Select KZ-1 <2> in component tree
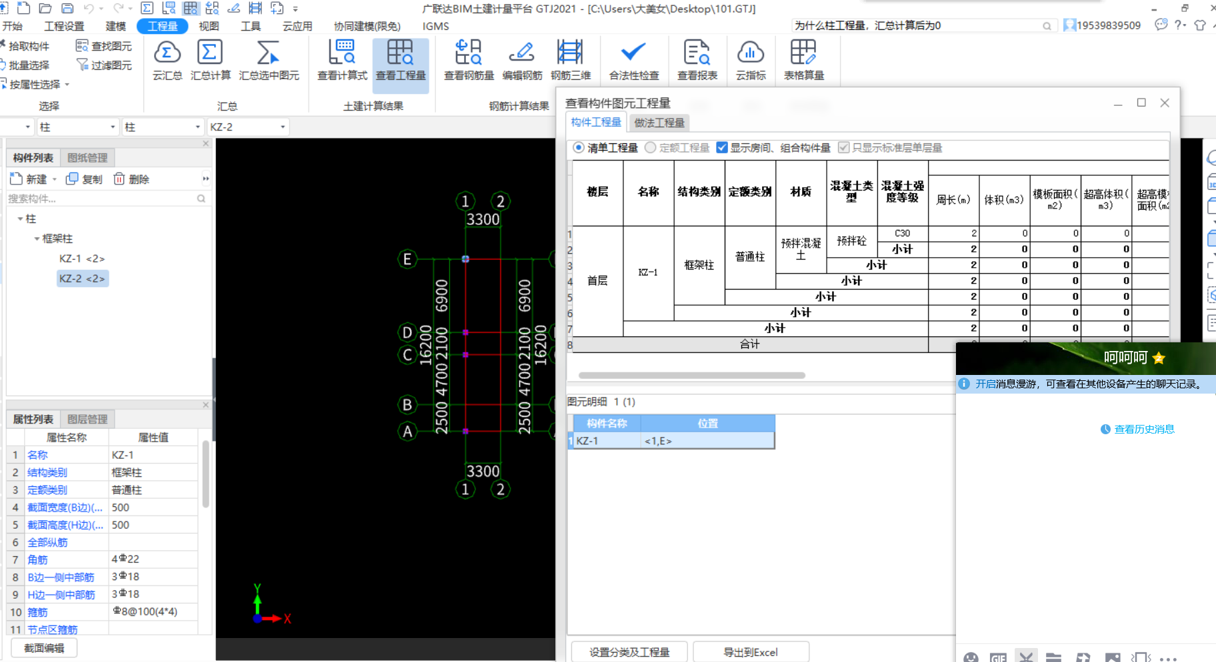Viewport: 1216px width, 662px height. pos(81,258)
